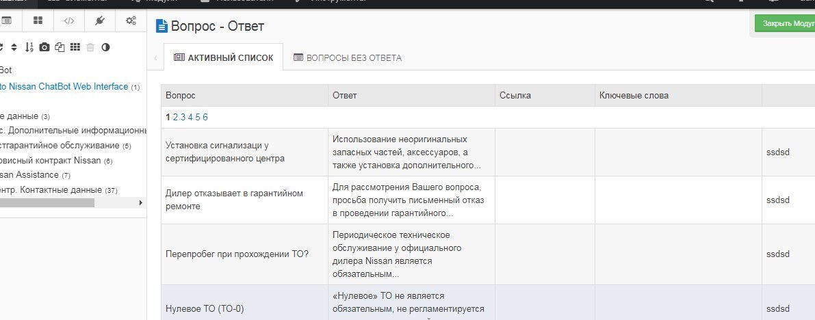Select the АКТИВНЫЙ СПИСОК tab
This screenshot has height=320, width=815.
223,58
